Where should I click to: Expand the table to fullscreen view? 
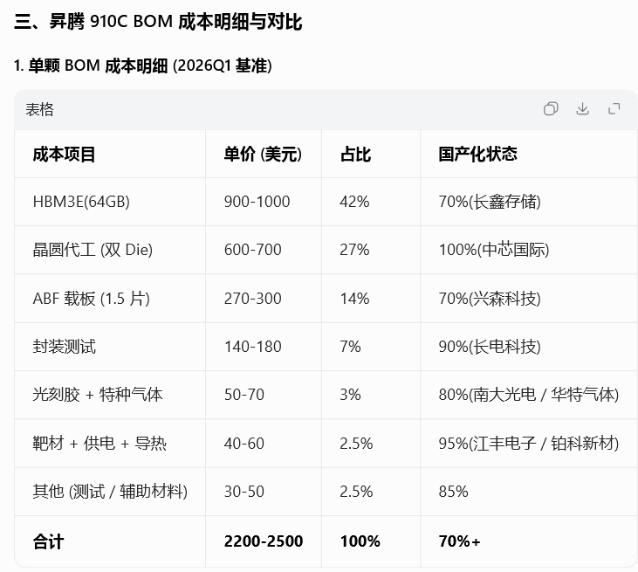tap(614, 109)
